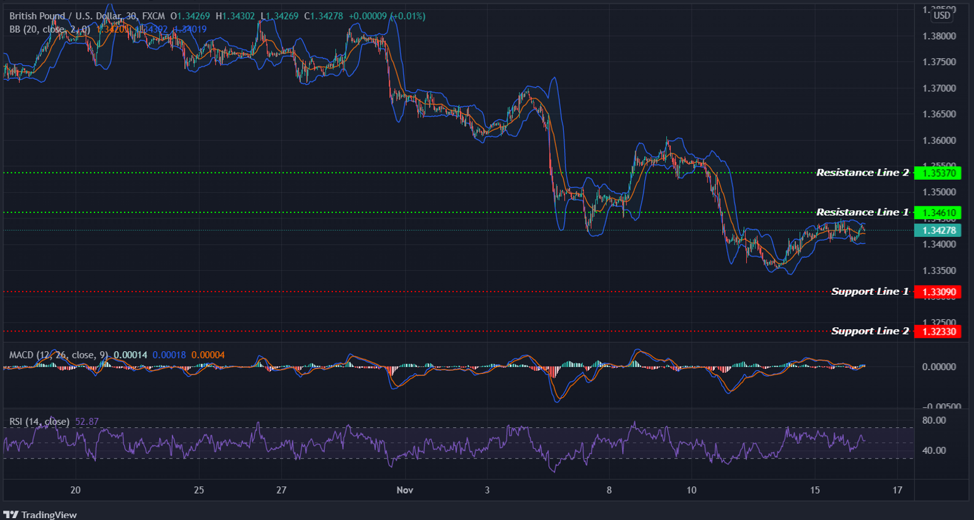This screenshot has width=974, height=520.
Task: Click the open value O1.34269
Action: click(x=190, y=16)
